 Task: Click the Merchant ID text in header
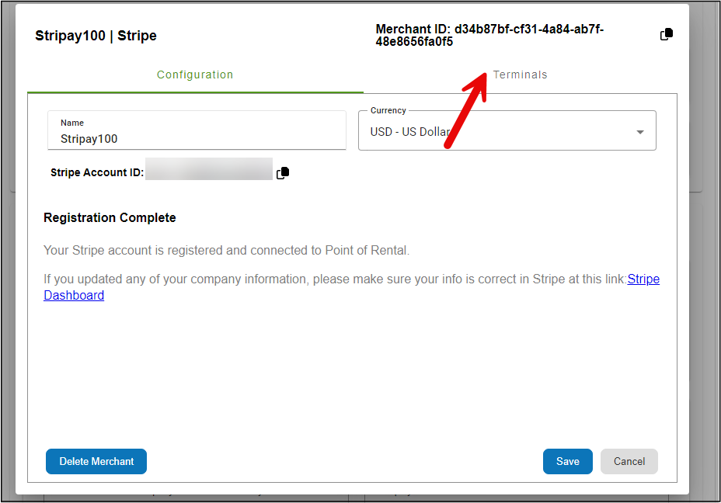(x=489, y=36)
